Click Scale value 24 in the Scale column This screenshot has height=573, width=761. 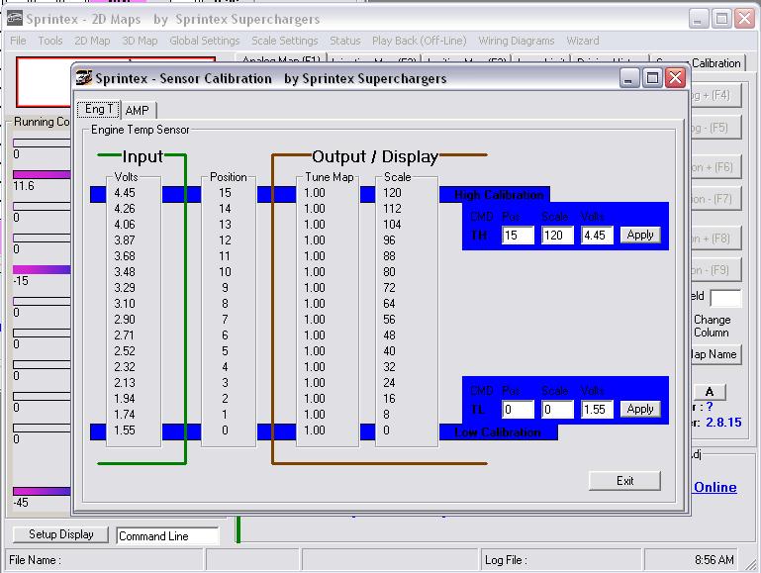pos(389,383)
